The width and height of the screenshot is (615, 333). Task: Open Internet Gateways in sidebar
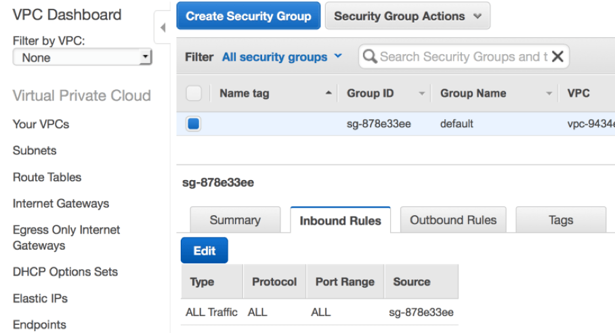pos(61,203)
